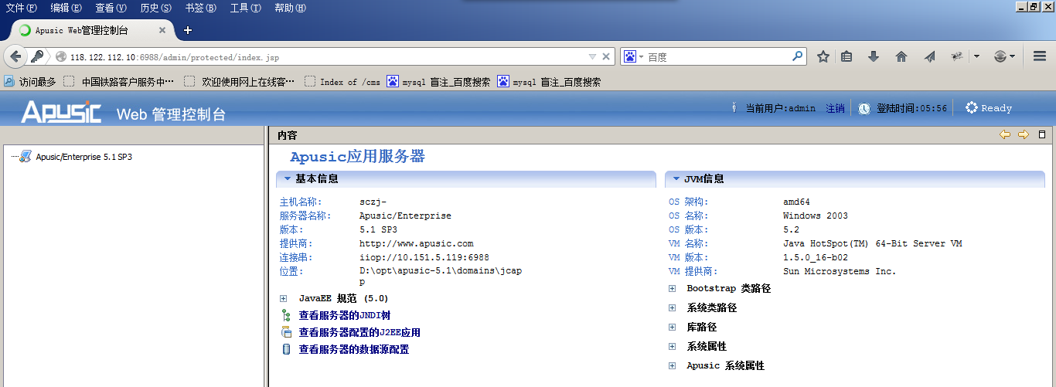Click the user figure icon beside 当前用户
The image size is (1056, 387).
point(734,108)
